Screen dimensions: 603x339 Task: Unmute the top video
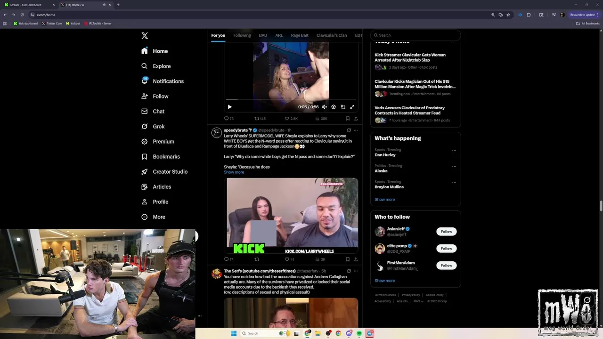click(x=324, y=107)
